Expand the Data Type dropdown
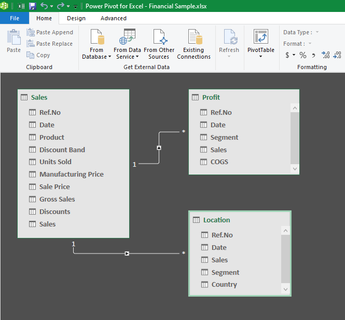This screenshot has width=345, height=320. click(317, 32)
